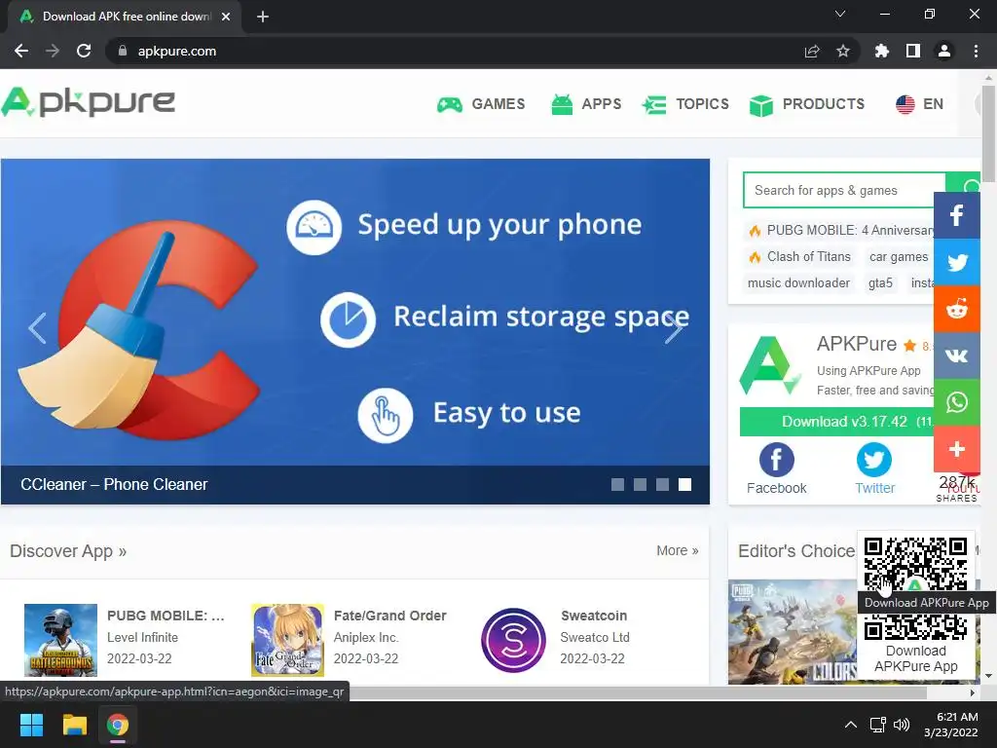The width and height of the screenshot is (997, 748).
Task: Click the APKPure logo in the header
Action: point(89,102)
